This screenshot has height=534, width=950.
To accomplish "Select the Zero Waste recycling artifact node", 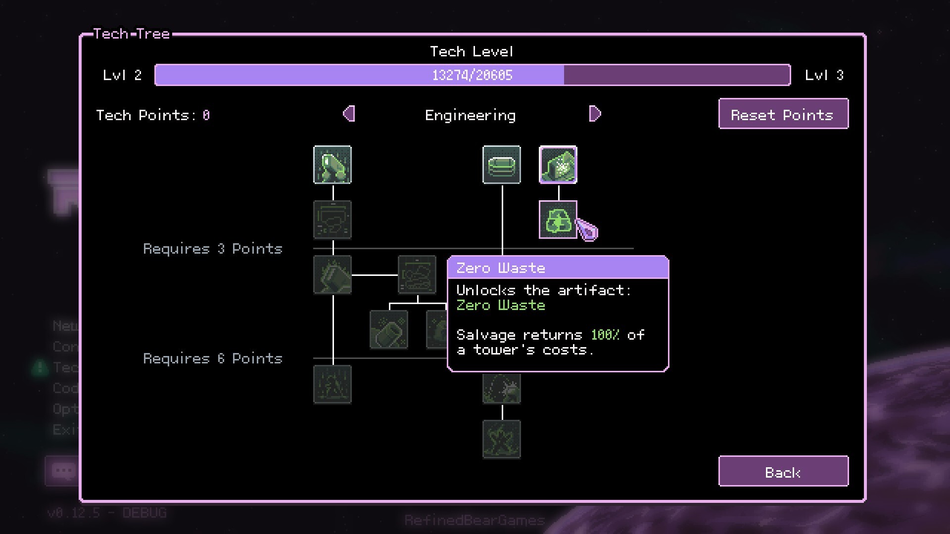I will pos(558,220).
